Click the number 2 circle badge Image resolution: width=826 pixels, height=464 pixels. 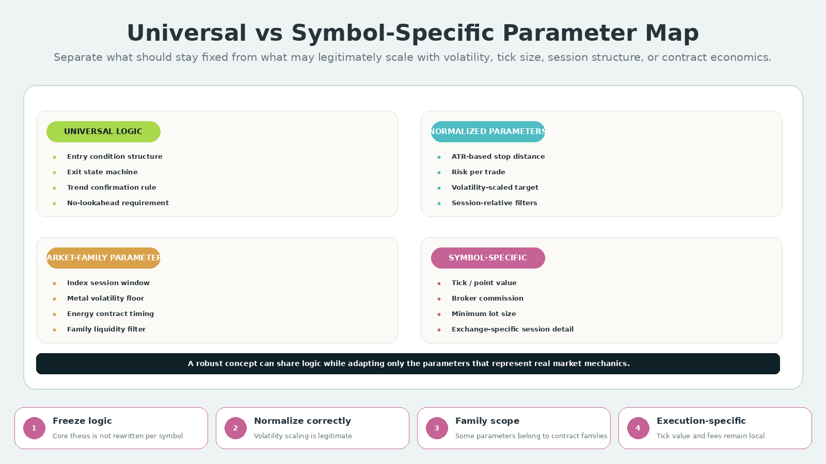(x=235, y=428)
